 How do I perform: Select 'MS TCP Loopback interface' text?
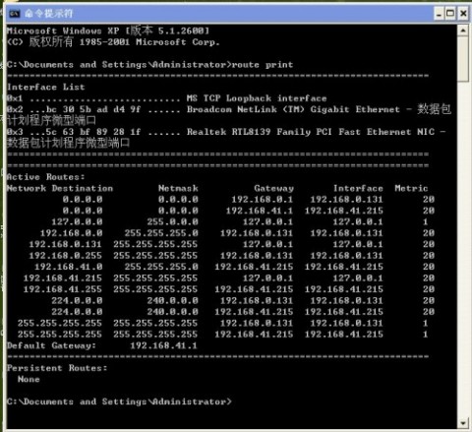[257, 98]
